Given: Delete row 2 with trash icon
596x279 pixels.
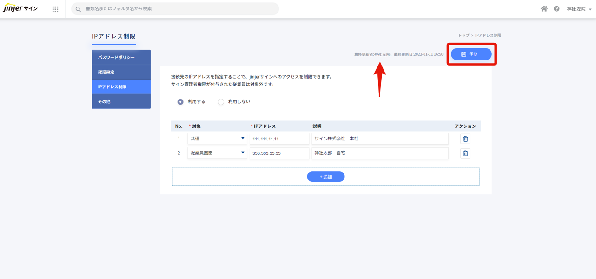Looking at the screenshot, I should tap(465, 153).
